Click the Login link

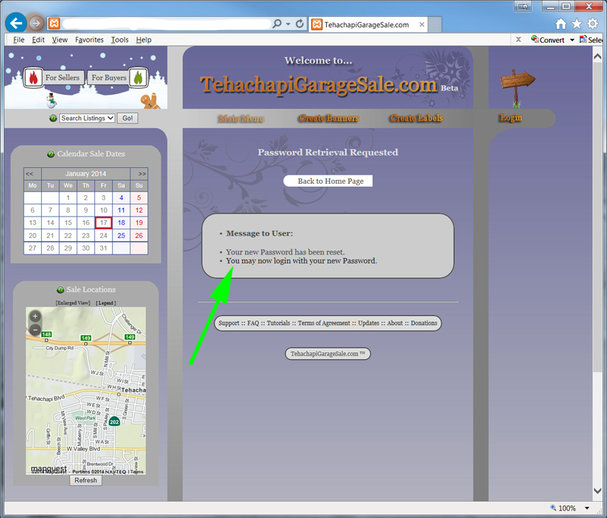click(511, 118)
